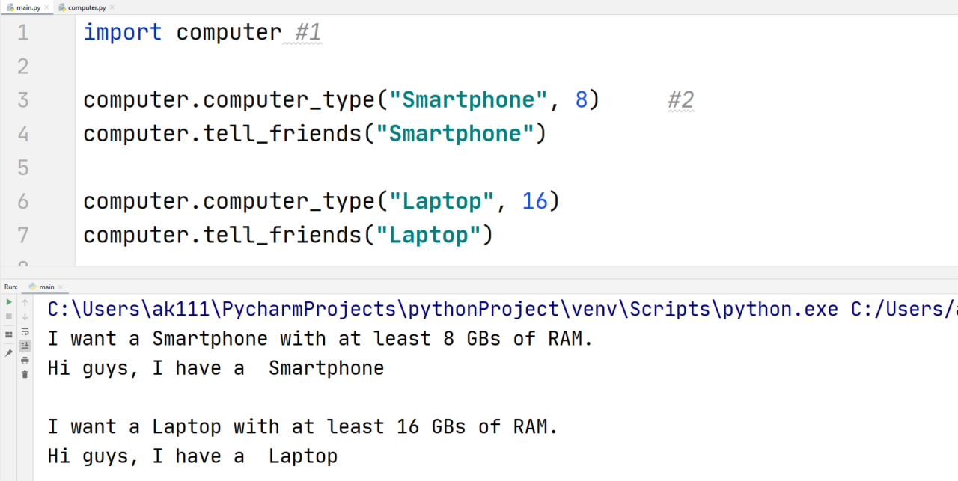This screenshot has width=958, height=481.
Task: Click the restore layout icon in Run panel
Action: tap(9, 335)
